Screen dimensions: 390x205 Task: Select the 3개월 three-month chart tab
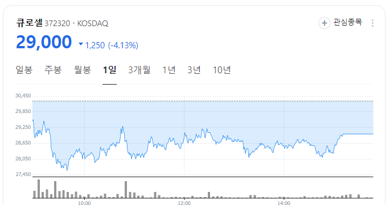coord(139,70)
